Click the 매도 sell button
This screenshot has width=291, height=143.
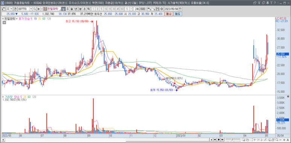178,14
